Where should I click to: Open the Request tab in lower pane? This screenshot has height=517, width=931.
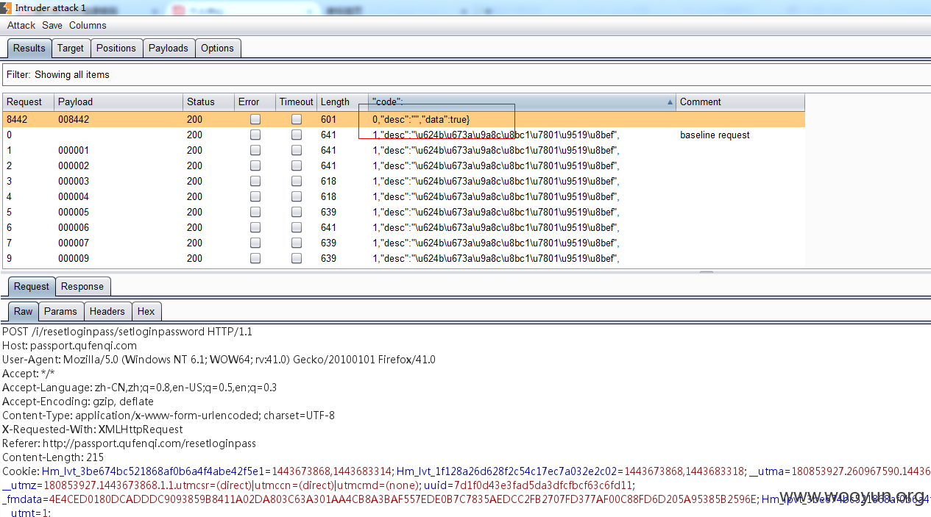click(32, 286)
